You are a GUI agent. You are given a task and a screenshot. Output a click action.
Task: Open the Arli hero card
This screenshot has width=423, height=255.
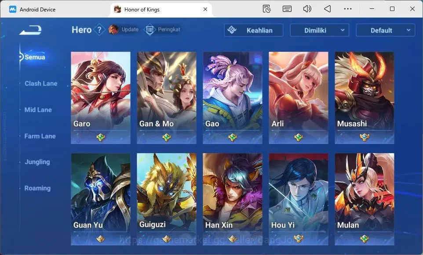coord(299,98)
